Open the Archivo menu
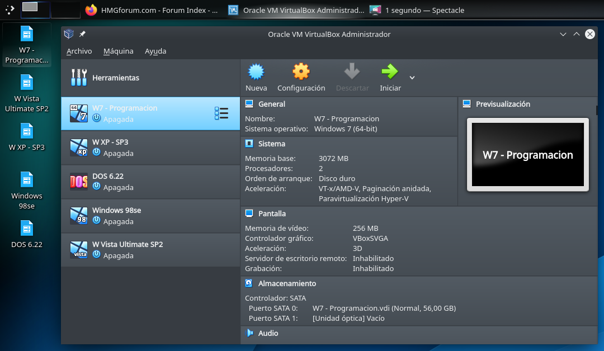This screenshot has width=604, height=351. (x=79, y=51)
